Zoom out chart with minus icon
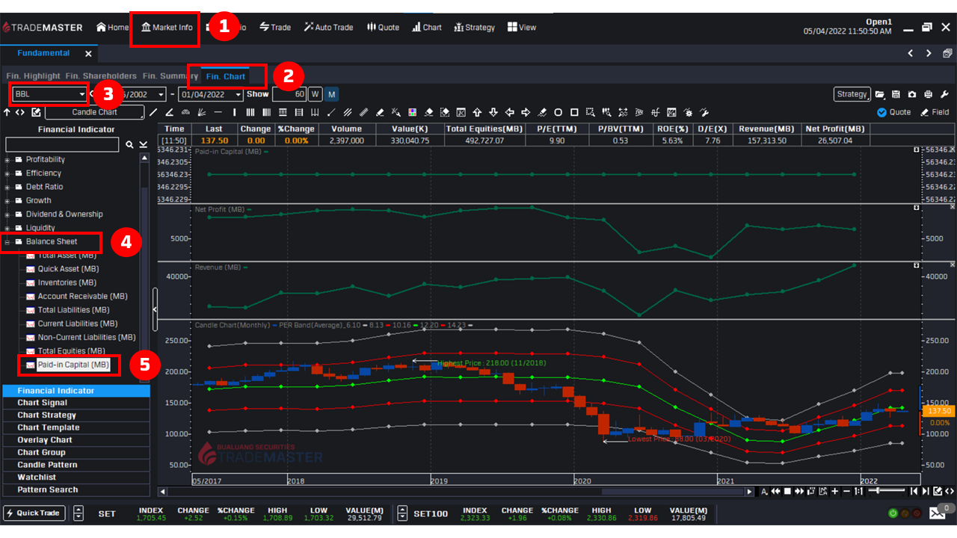The width and height of the screenshot is (957, 538). pos(846,491)
